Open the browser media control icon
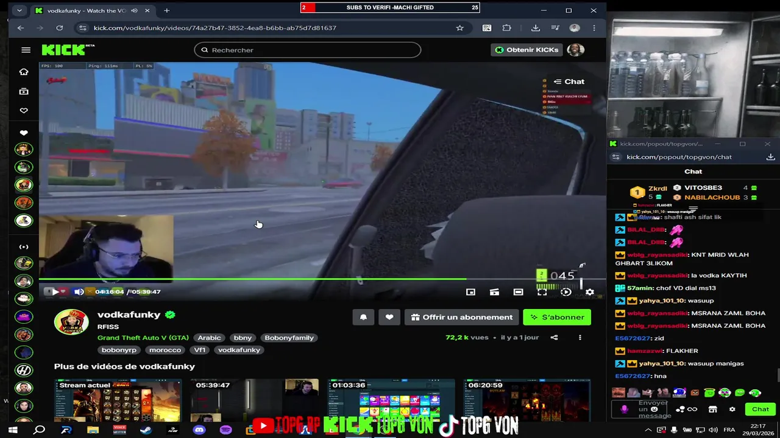 (x=555, y=28)
